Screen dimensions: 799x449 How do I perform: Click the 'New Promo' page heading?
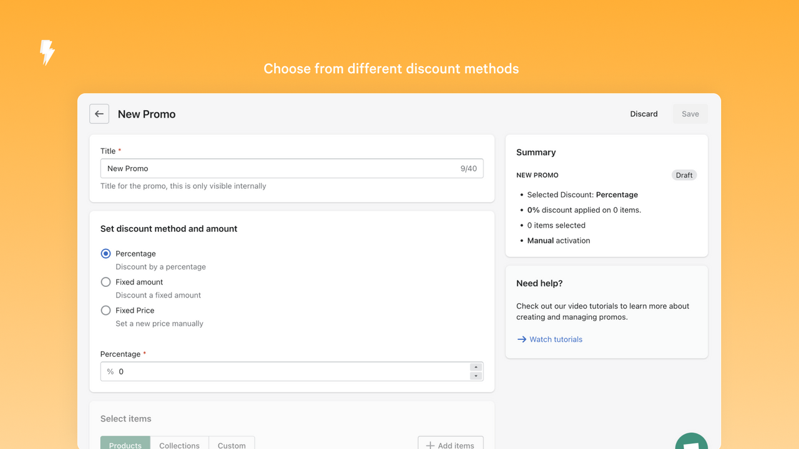click(147, 114)
